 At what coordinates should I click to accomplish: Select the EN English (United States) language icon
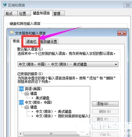coord(21,89)
